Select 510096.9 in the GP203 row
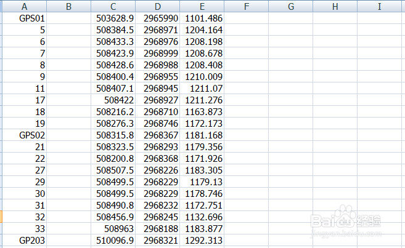This screenshot has width=405, height=248. [113, 240]
